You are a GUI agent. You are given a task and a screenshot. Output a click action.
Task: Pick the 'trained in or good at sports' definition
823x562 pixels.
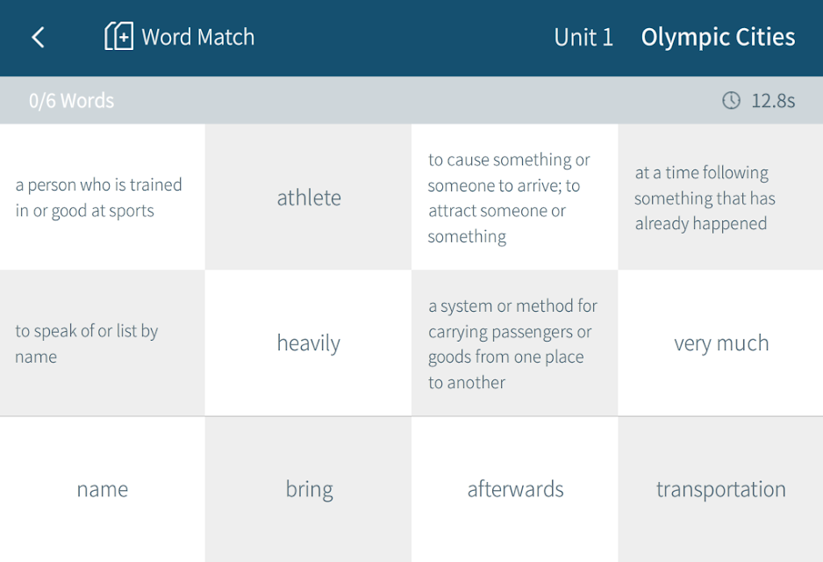tap(103, 197)
